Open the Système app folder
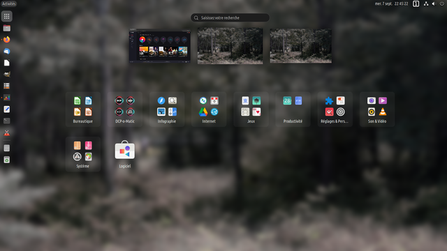 (83, 154)
